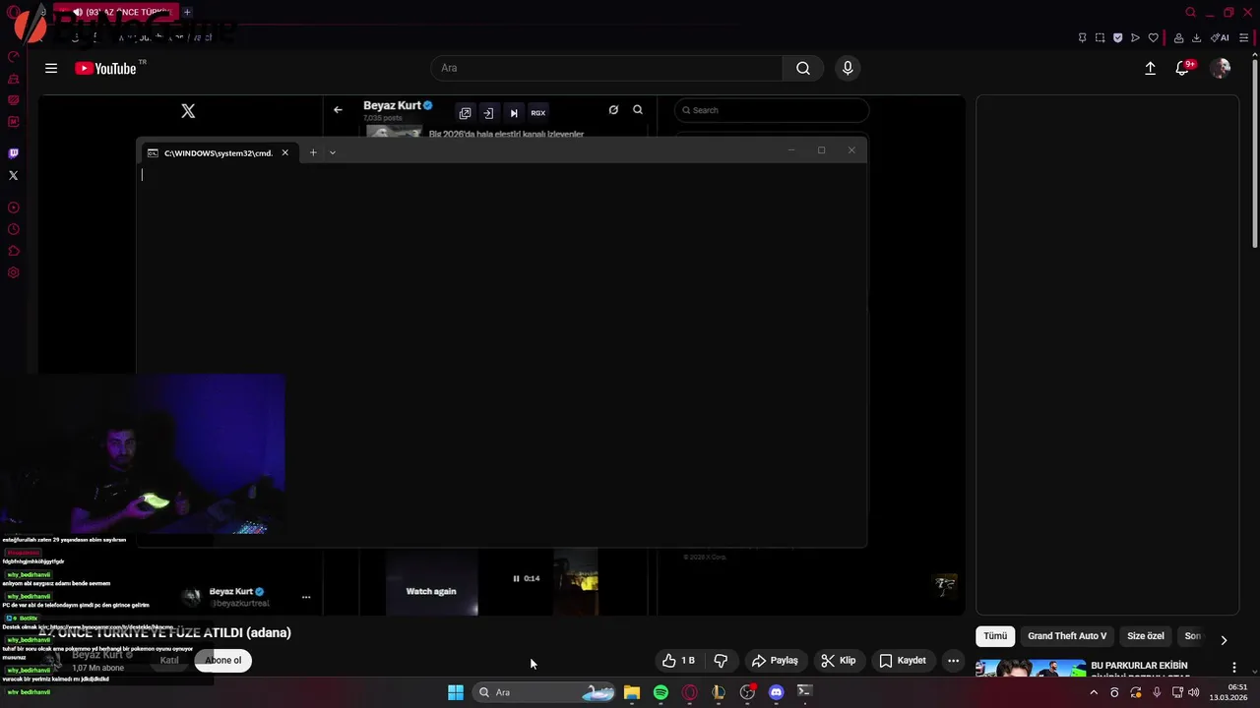Add a new Opera browser tab
Screen dimensions: 1260x708
[x=187, y=13]
